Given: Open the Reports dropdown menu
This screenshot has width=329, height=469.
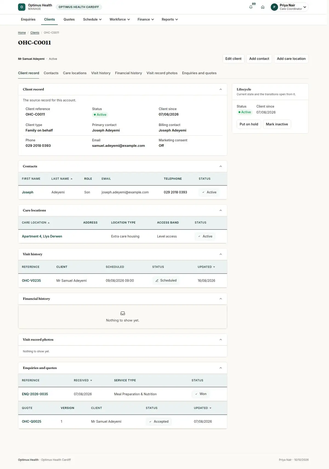Looking at the screenshot, I should point(170,19).
